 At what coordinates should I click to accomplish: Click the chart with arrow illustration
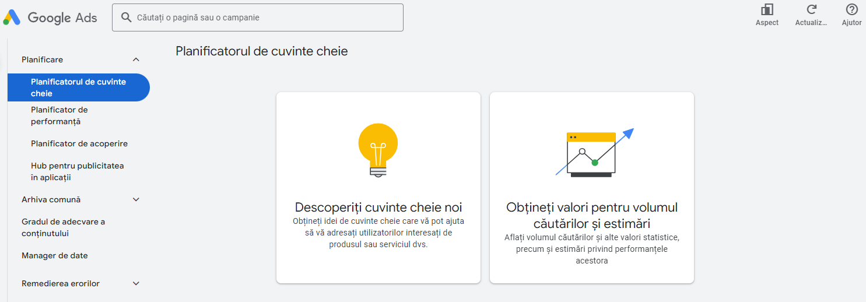pos(593,153)
